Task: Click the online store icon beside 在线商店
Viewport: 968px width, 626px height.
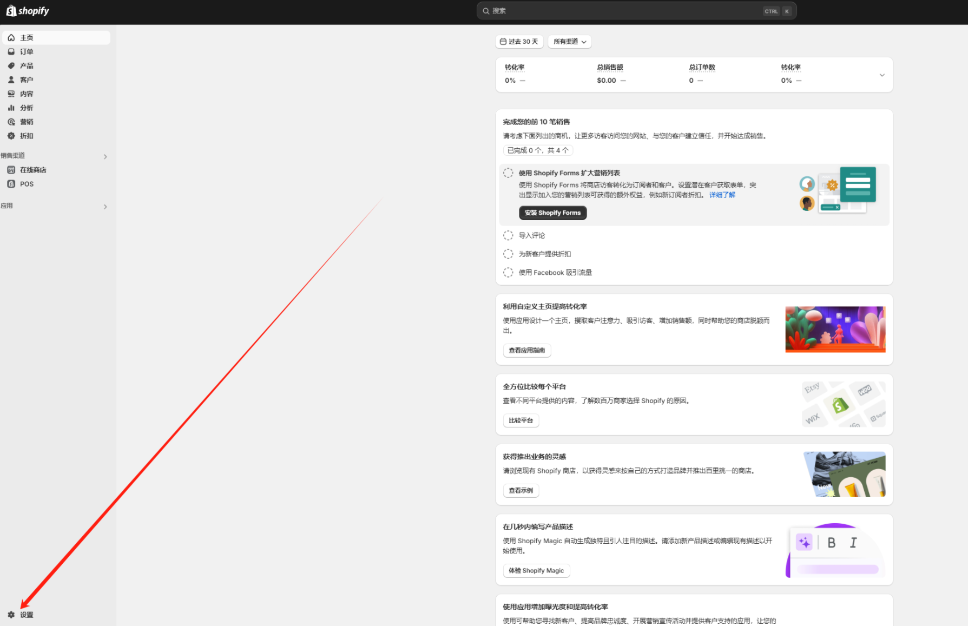Action: 11,170
